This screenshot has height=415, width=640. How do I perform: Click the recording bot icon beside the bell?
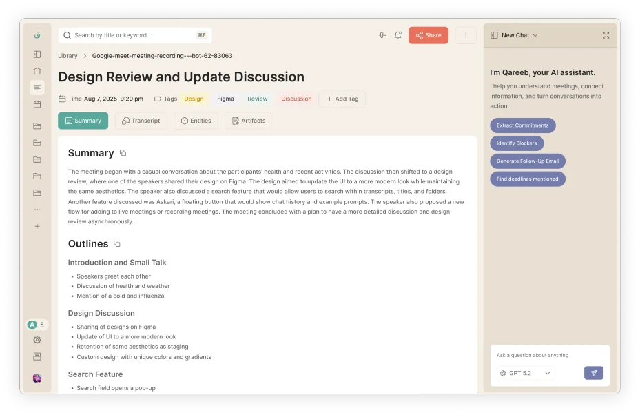(382, 36)
